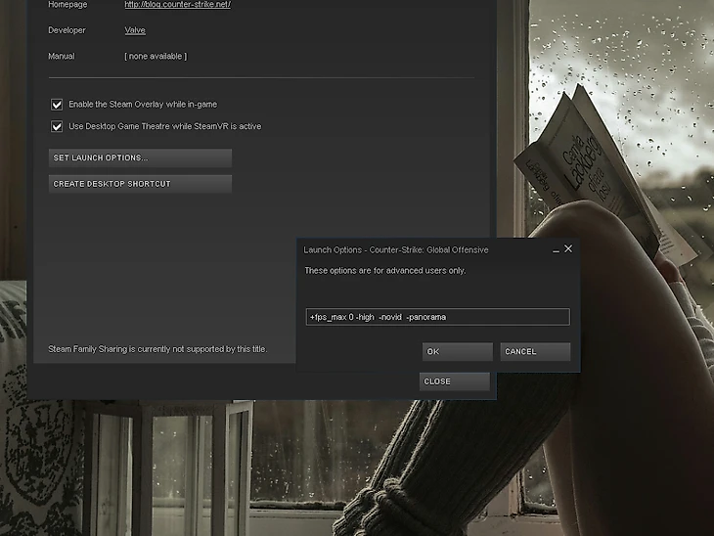
Task: Click the Homepage label
Action: 67,5
